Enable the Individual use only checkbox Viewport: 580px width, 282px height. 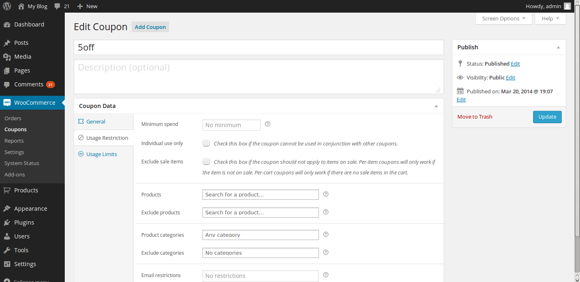207,143
